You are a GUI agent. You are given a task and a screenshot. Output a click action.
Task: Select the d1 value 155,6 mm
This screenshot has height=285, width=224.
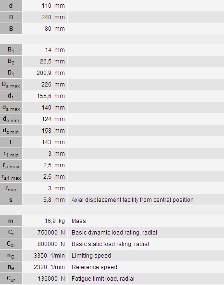(51, 96)
